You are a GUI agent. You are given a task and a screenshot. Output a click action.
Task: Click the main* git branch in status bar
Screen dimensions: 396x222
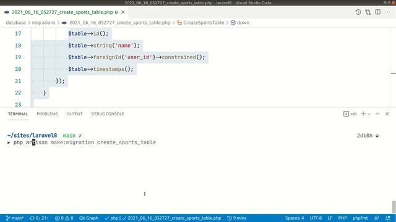(x=15, y=218)
